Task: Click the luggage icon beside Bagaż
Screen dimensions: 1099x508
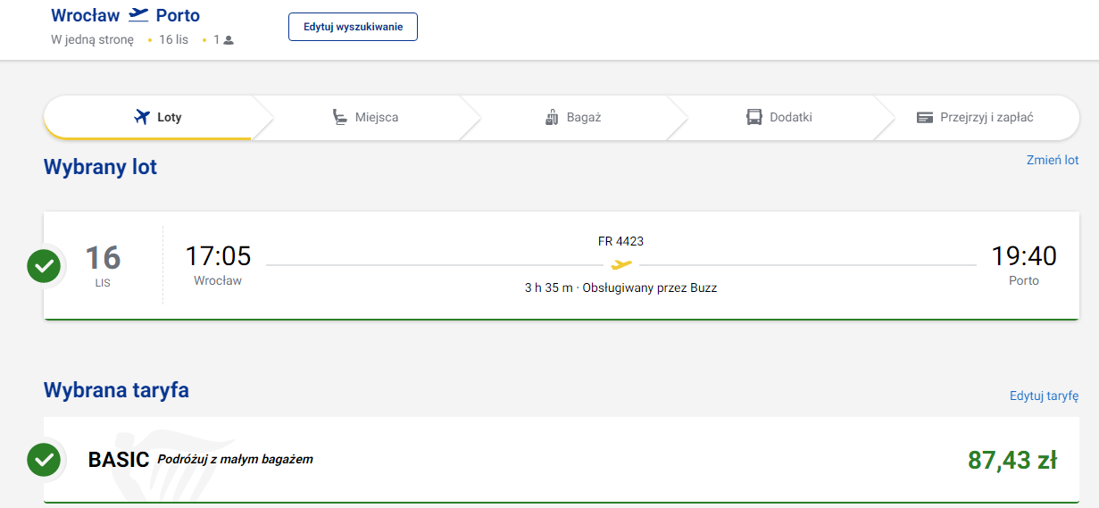Action: 551,117
